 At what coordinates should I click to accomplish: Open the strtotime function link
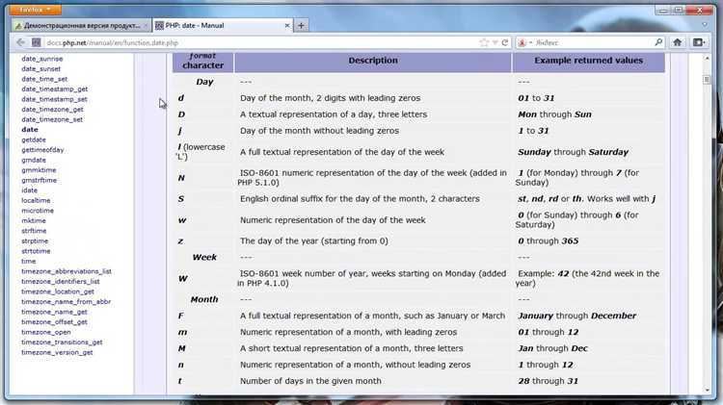pos(36,251)
